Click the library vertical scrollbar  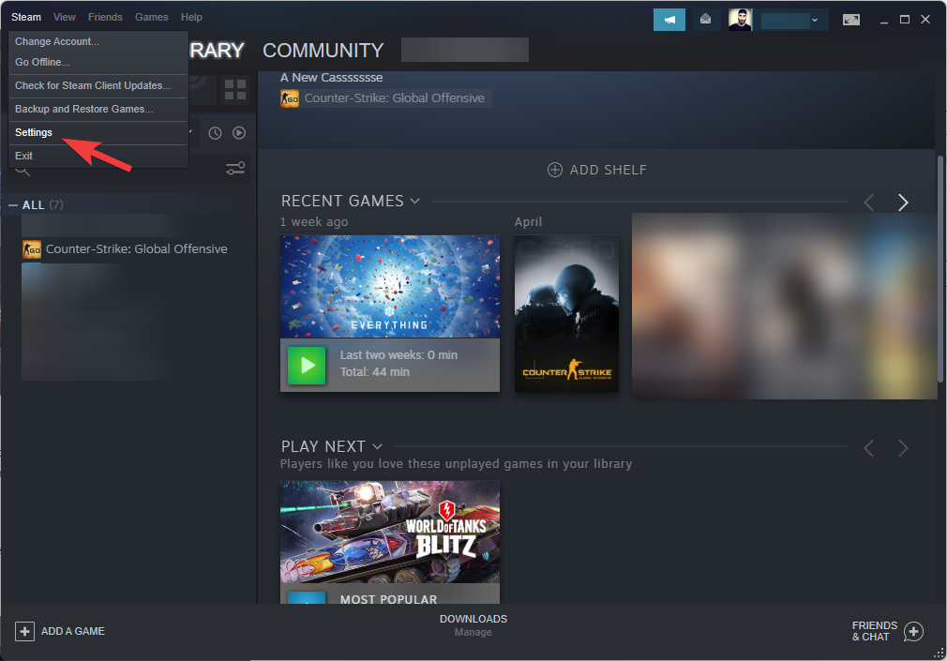940,269
